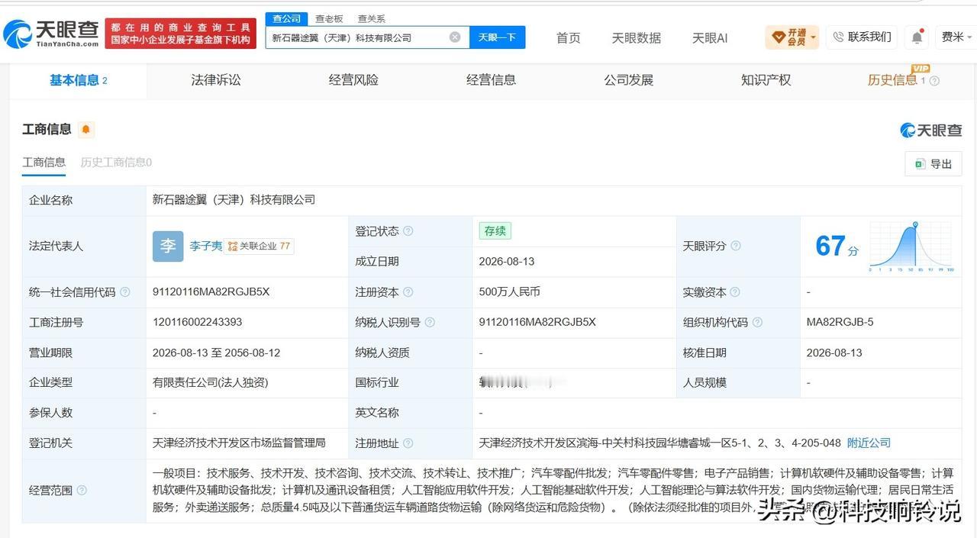977x538 pixels.
Task: Click help icon next to 登记状态
Action: (x=408, y=231)
